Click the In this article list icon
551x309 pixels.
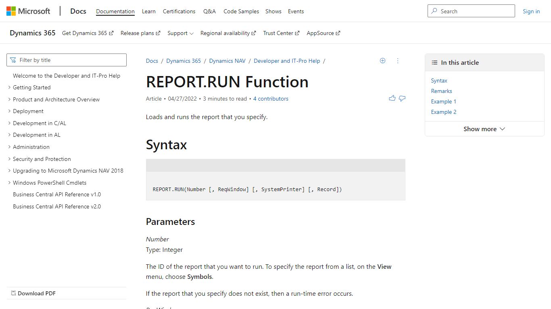click(434, 63)
